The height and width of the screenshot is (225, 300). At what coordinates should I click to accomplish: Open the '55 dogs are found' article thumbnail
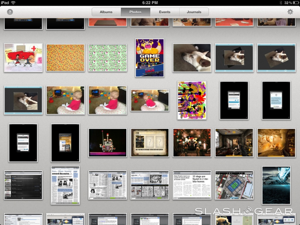[192, 185]
